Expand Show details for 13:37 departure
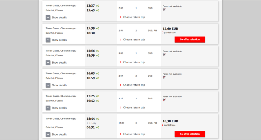Viewport: 261px width, 140px height. [48, 17]
